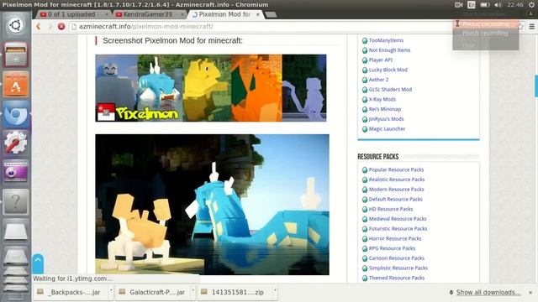Click Show all downloads link
The width and height of the screenshot is (538, 302).
coord(488,293)
